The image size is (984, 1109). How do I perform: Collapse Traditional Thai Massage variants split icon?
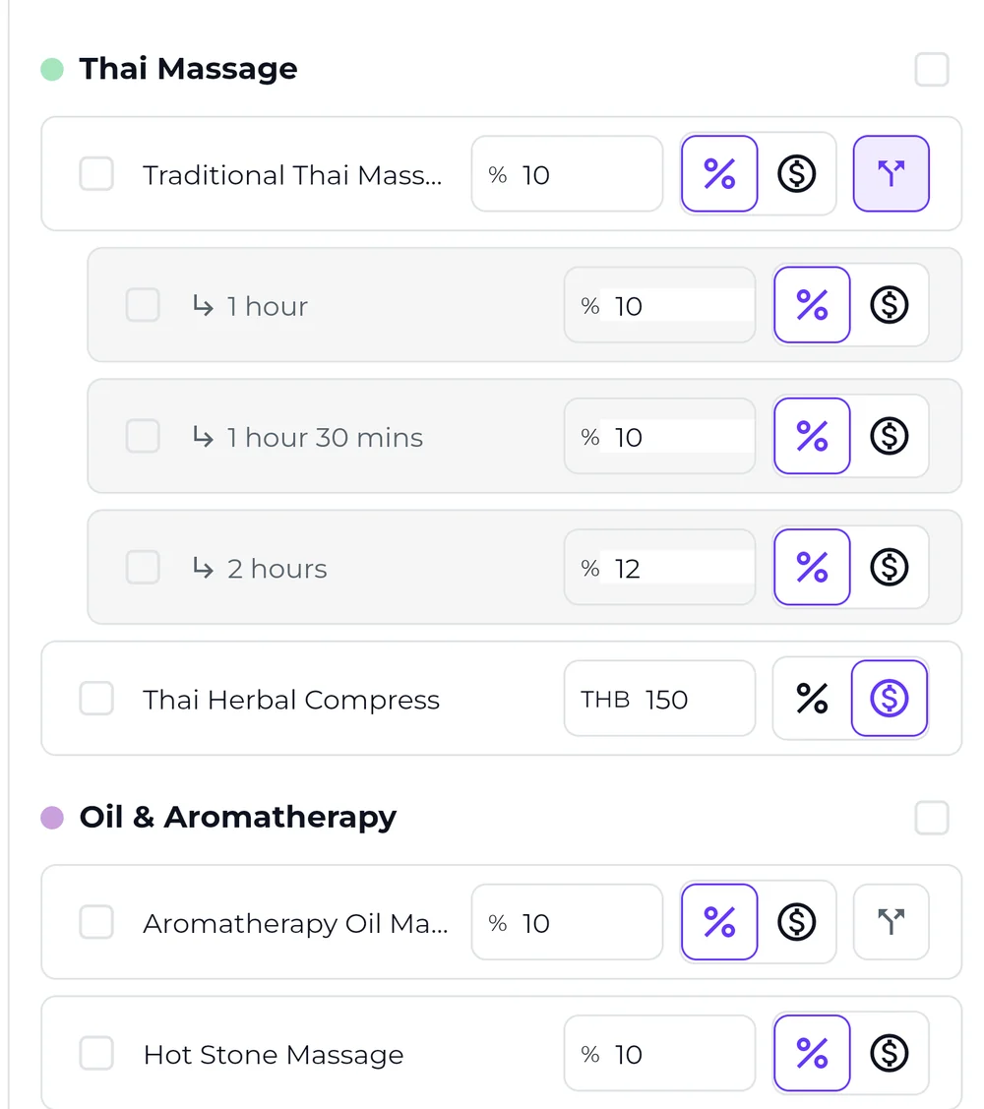coord(891,174)
